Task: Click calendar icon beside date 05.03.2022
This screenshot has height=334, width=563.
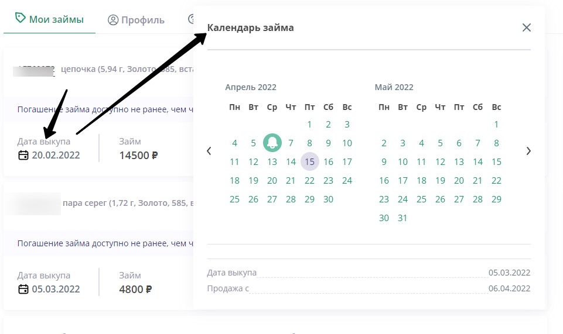Action: click(x=23, y=289)
